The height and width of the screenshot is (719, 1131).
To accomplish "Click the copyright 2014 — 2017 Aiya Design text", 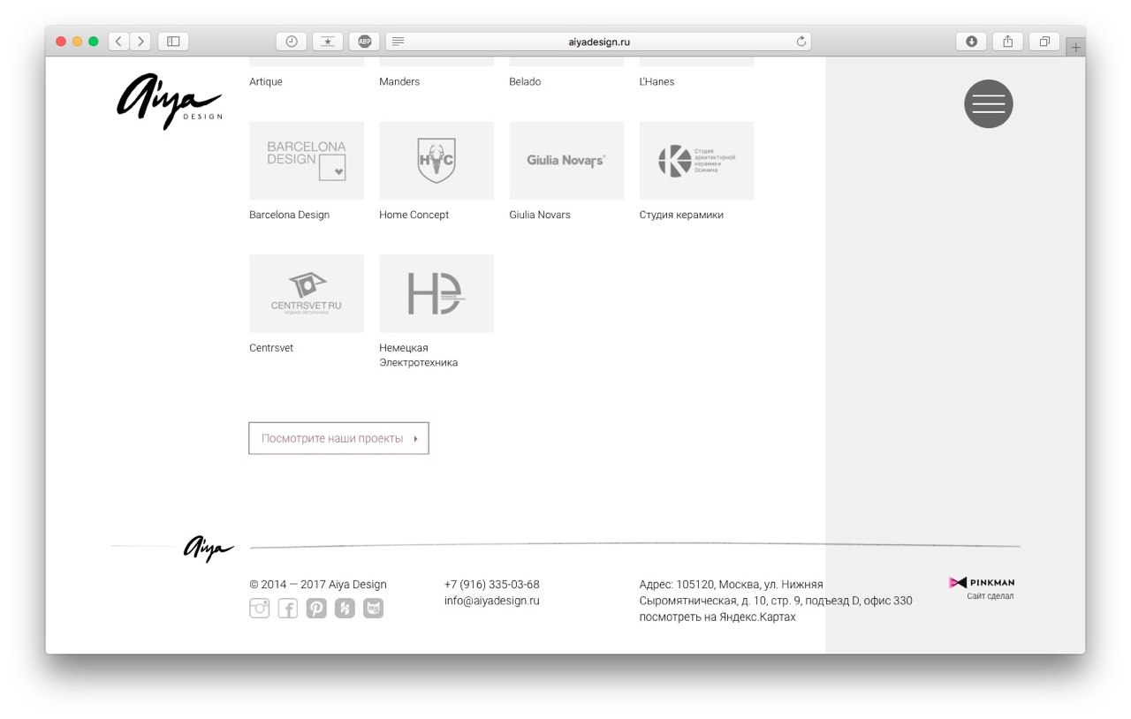I will 318,585.
